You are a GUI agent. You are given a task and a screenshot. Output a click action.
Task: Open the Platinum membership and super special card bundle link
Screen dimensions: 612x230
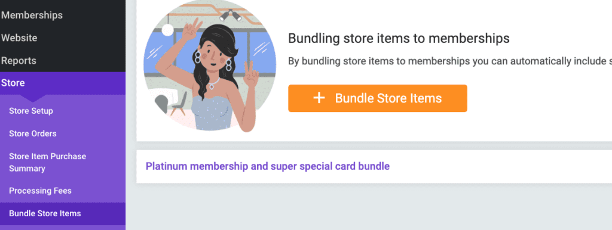(x=267, y=166)
